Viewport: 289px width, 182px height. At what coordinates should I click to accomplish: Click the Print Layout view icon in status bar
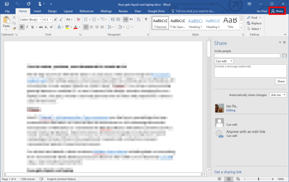229,179
